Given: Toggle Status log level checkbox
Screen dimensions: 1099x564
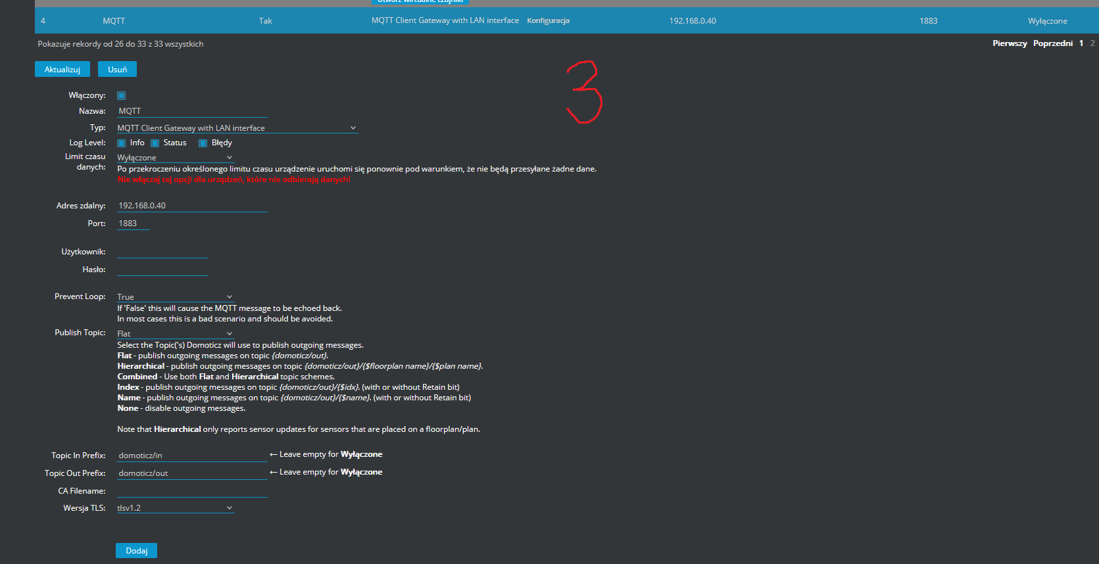Looking at the screenshot, I should (155, 143).
